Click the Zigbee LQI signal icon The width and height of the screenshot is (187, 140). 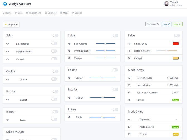click(x=129, y=119)
